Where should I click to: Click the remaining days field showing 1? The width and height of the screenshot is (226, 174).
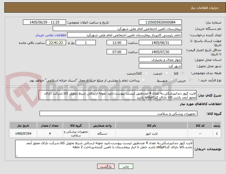point(86,42)
